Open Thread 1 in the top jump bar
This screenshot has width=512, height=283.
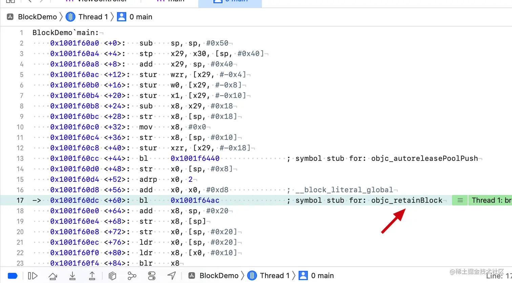click(87, 17)
